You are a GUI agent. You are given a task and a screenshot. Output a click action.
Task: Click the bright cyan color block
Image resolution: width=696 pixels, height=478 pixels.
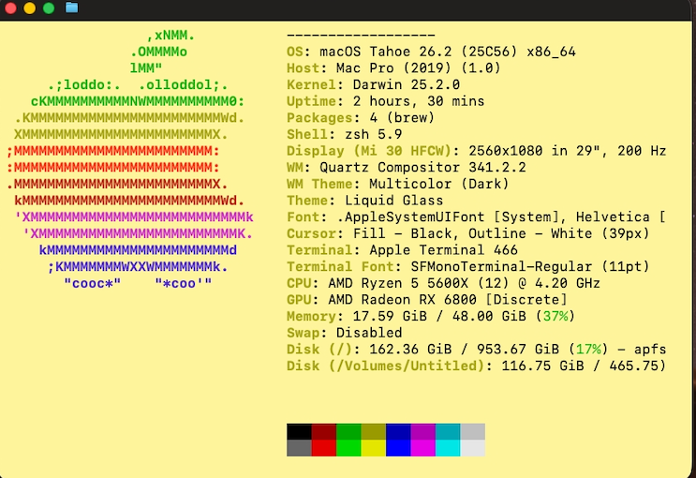pyautogui.click(x=448, y=448)
